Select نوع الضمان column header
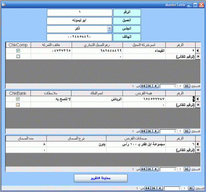Screen dimensions: 206x192 coord(76,138)
